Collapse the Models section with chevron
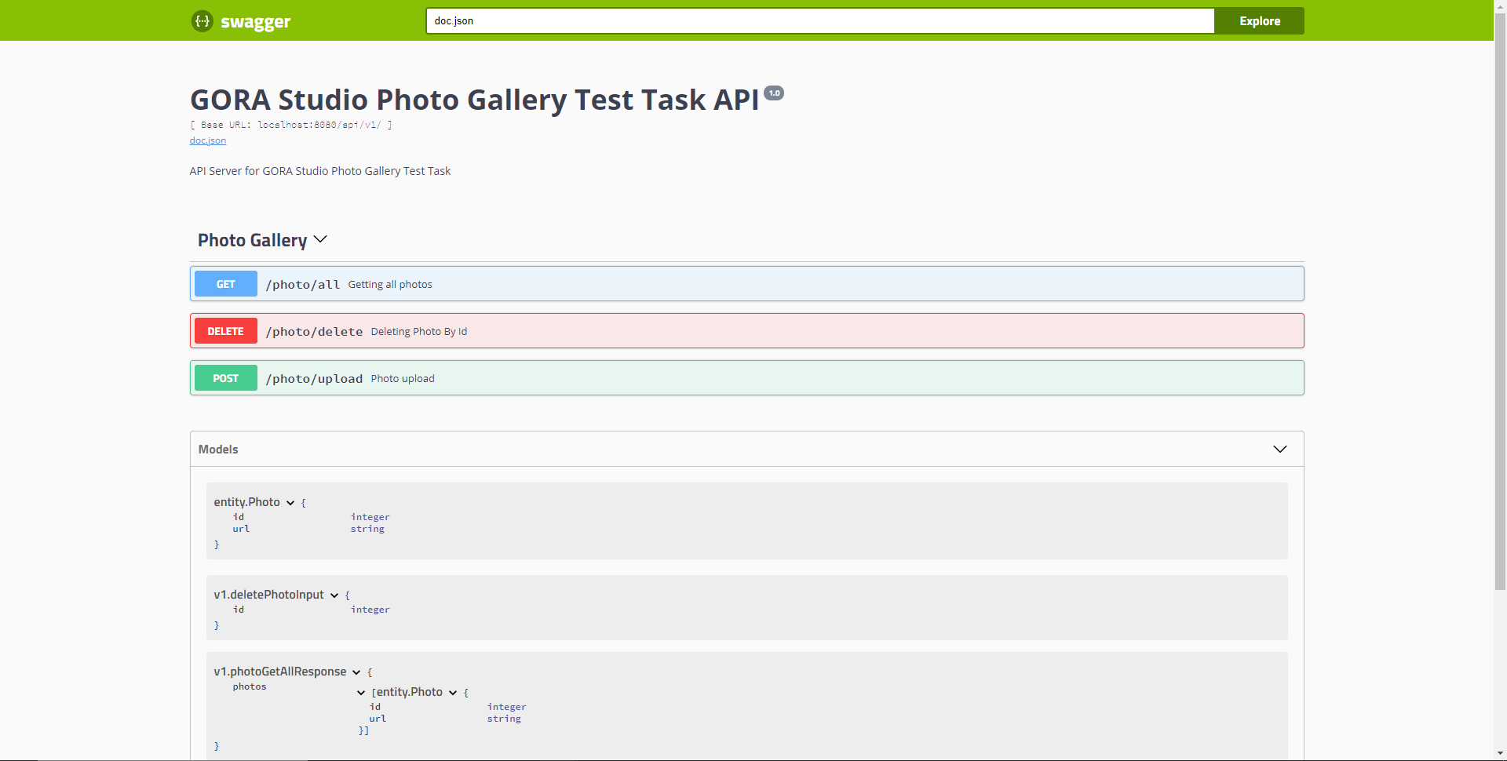 [1280, 449]
